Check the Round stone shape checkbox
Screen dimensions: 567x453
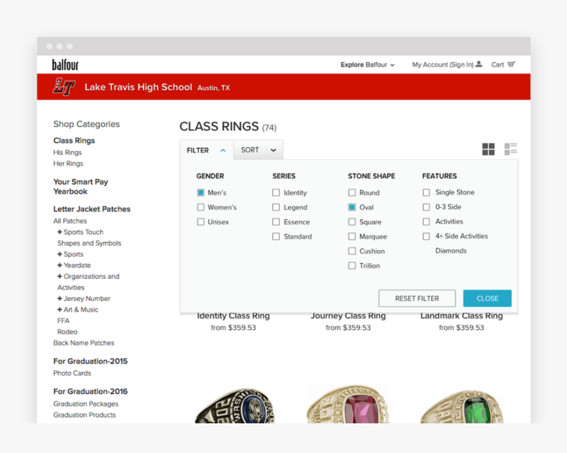coord(352,193)
